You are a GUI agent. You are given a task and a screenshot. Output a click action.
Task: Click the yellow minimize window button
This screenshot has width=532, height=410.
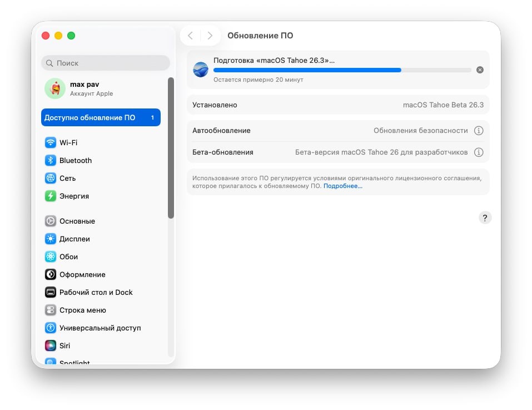pyautogui.click(x=58, y=36)
